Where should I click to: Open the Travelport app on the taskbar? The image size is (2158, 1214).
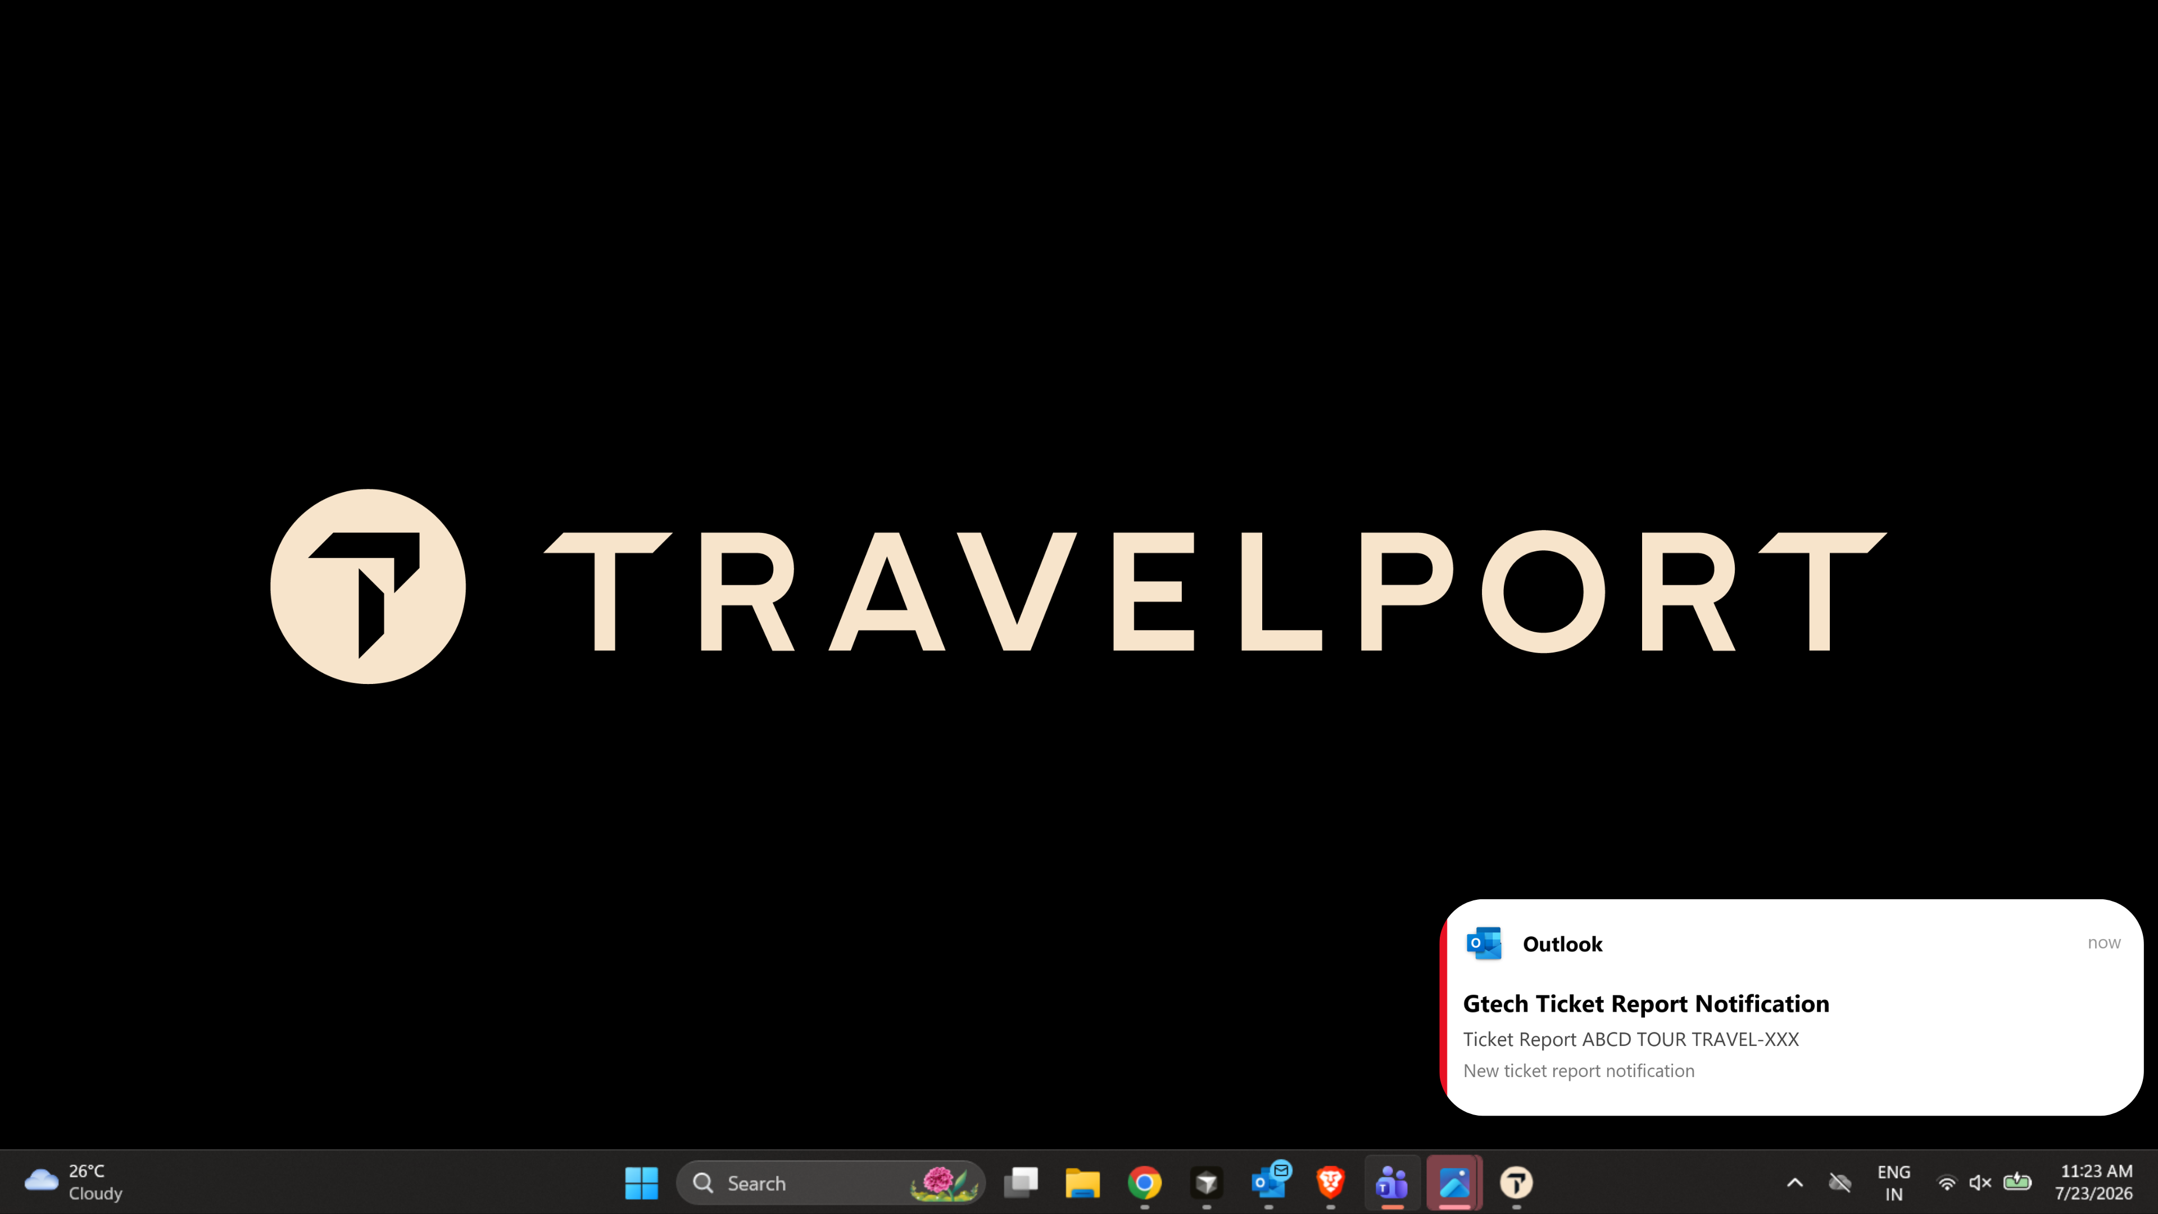click(1516, 1183)
